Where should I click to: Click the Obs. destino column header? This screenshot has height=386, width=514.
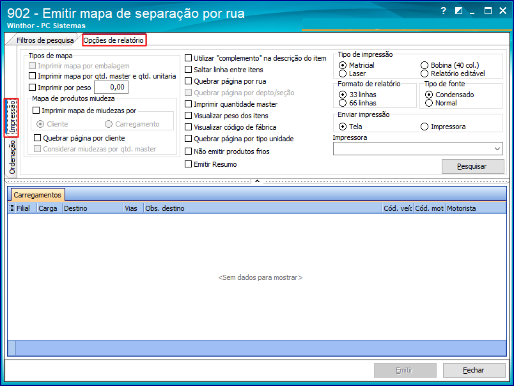263,208
